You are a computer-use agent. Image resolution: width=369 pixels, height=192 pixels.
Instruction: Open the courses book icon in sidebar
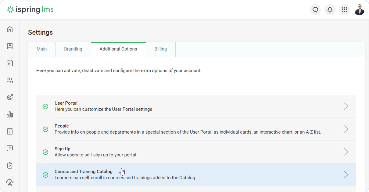10,46
